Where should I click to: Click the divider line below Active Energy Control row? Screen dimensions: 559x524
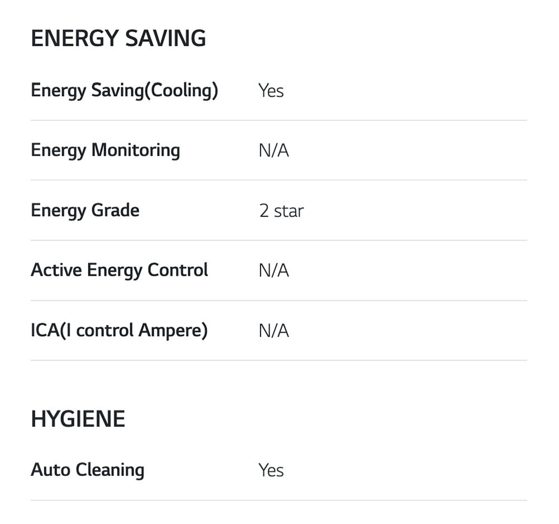tap(278, 300)
